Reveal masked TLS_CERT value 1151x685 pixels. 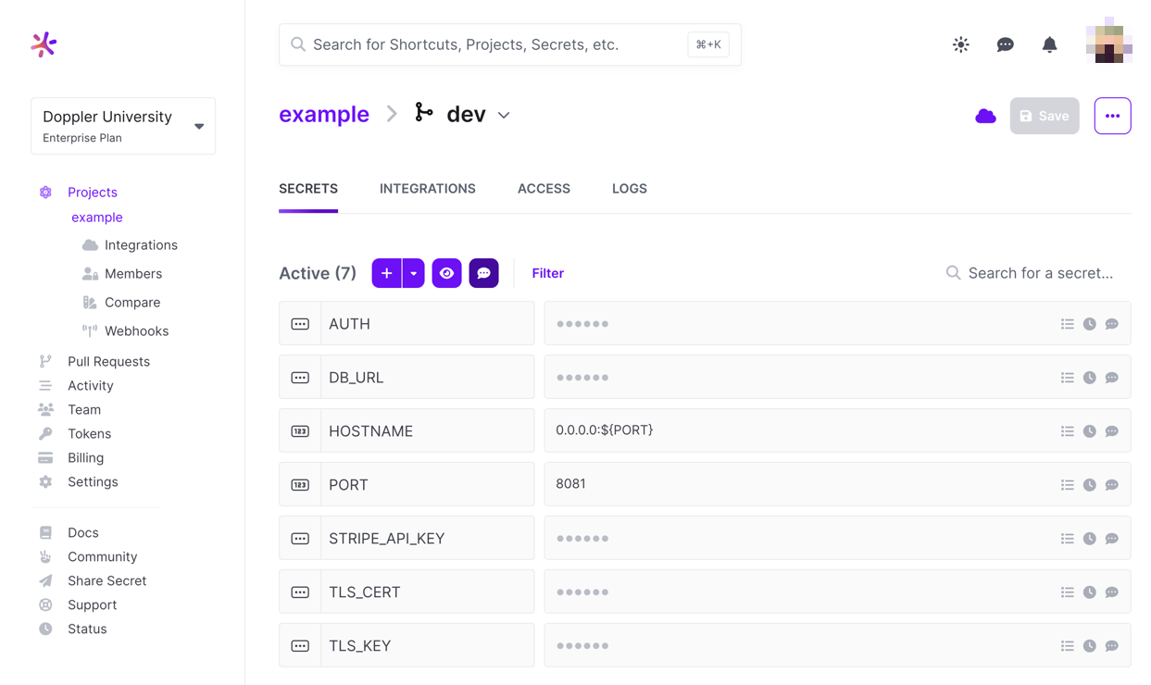582,592
